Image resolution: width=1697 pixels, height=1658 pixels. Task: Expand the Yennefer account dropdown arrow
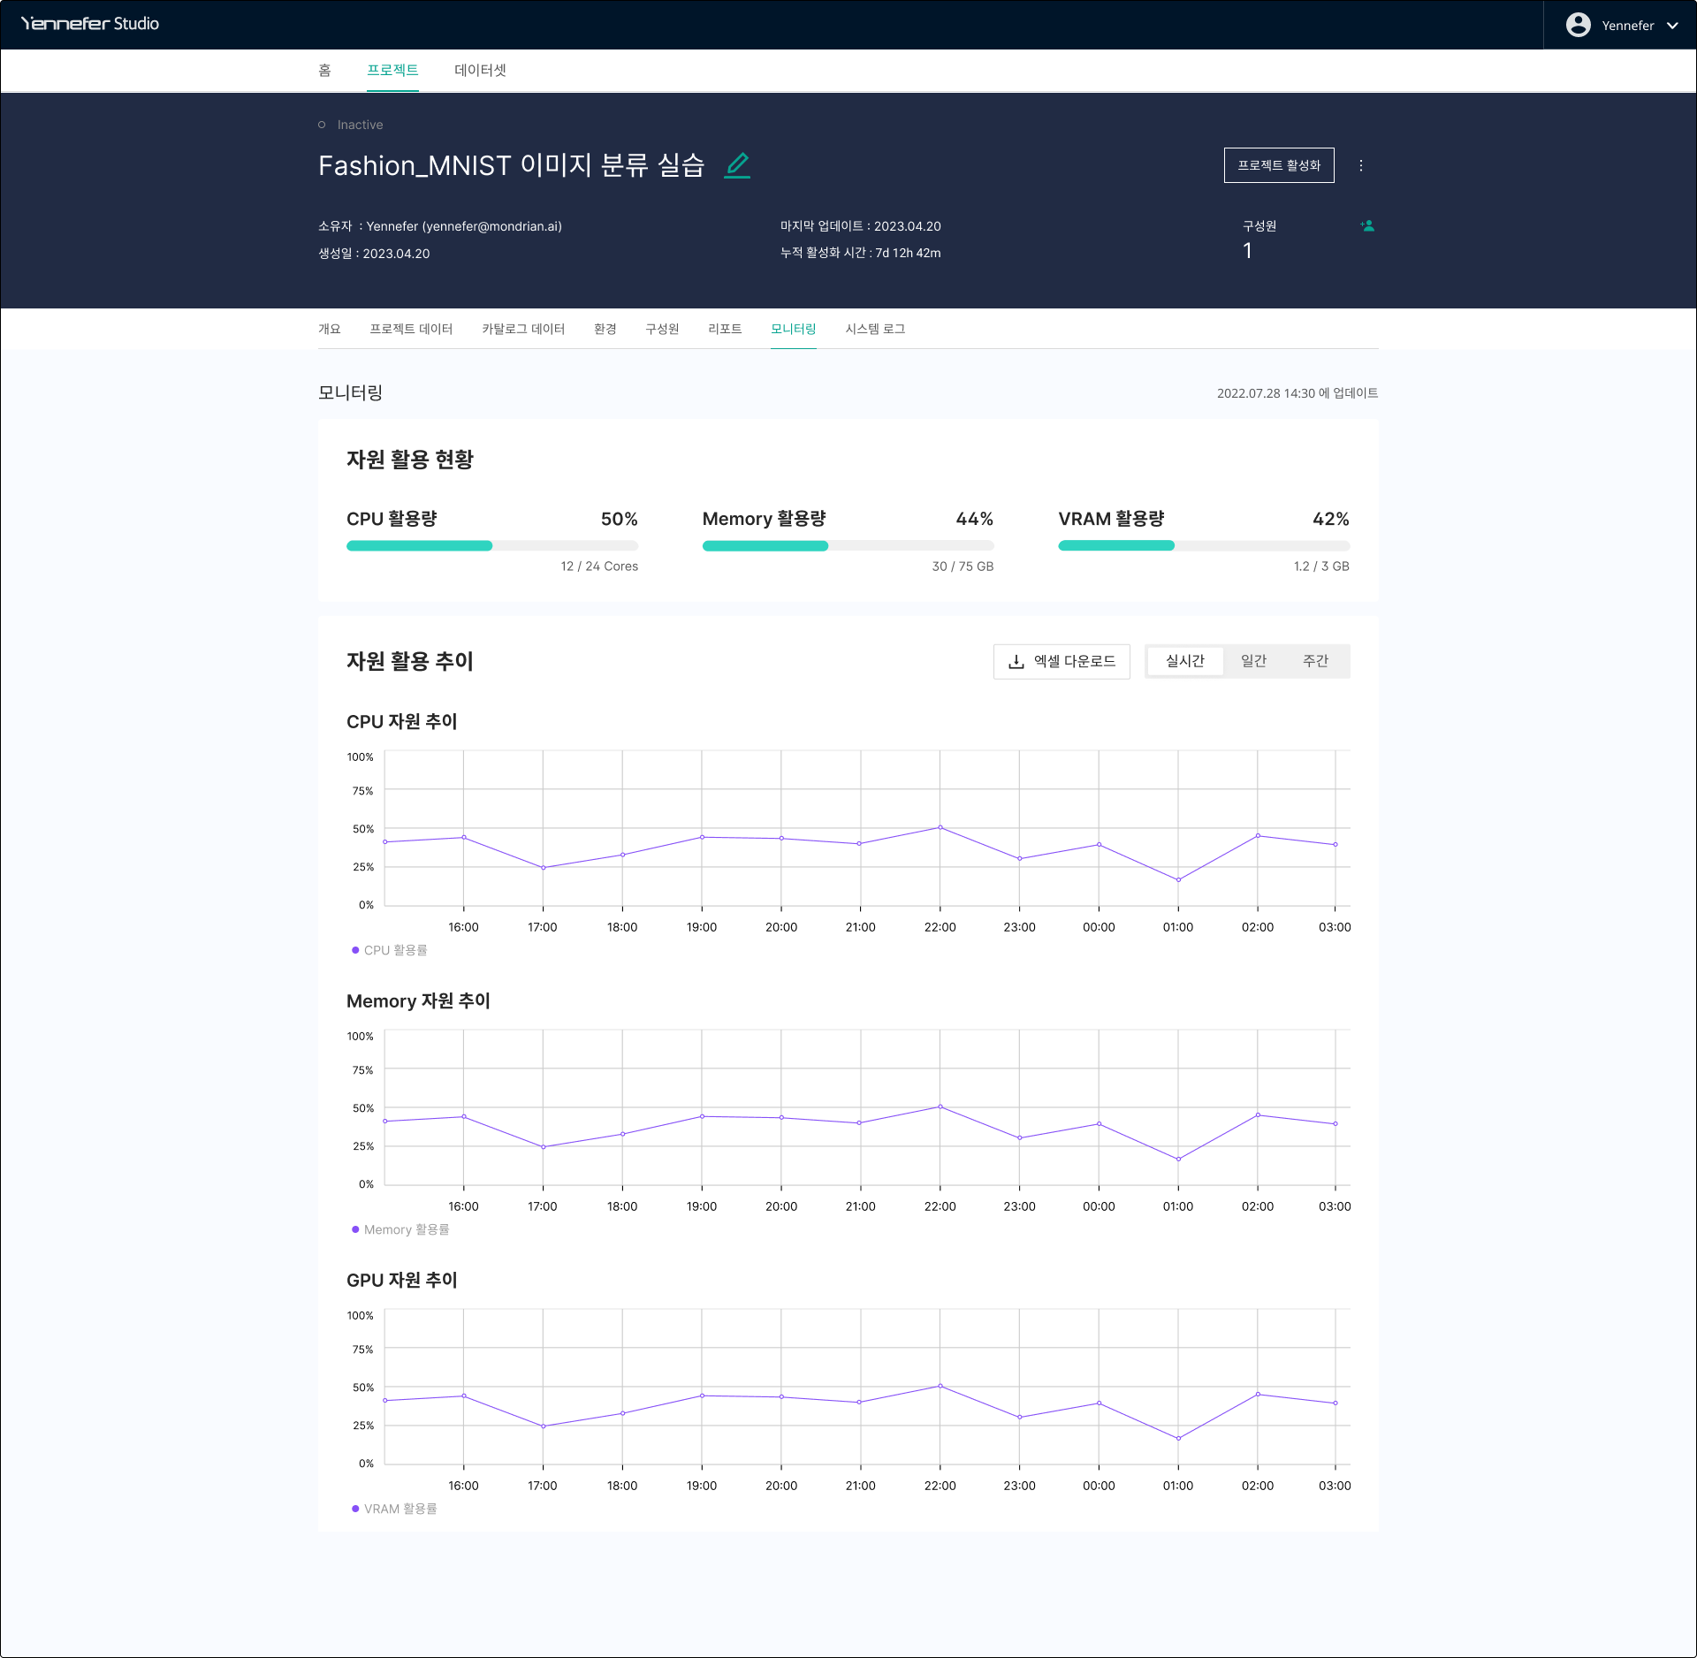coord(1672,26)
